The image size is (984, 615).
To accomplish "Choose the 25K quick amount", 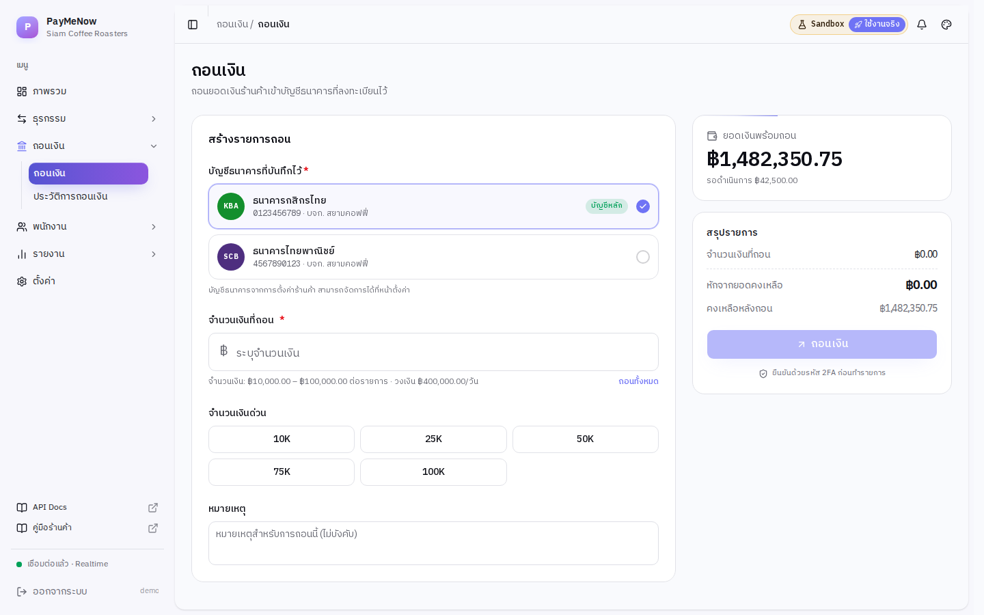I will click(x=433, y=439).
